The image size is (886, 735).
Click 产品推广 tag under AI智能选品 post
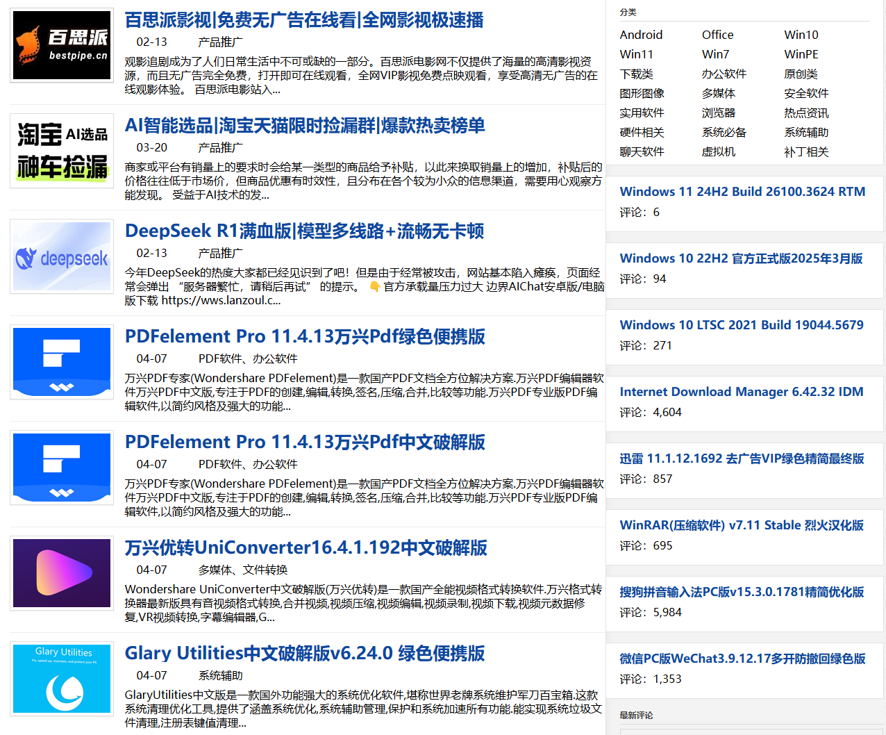(221, 147)
